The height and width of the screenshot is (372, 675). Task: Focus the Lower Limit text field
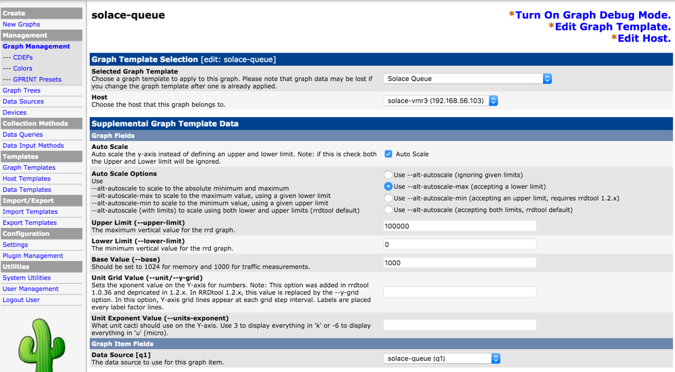pos(459,244)
